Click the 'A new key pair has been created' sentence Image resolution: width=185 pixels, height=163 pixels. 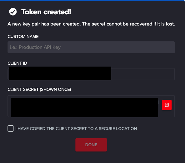click(x=44, y=24)
